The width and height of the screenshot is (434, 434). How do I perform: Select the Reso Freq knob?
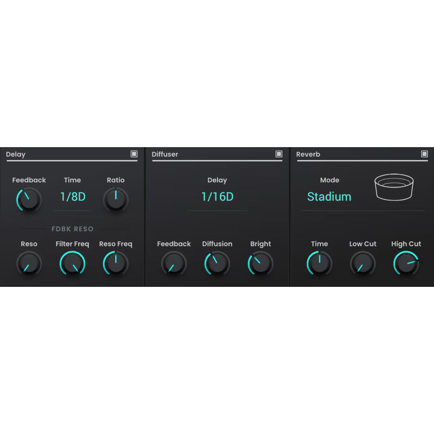click(115, 263)
